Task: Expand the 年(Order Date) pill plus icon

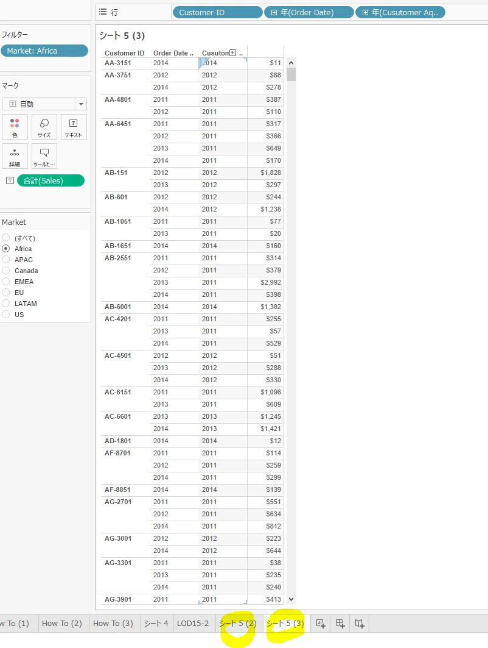Action: click(274, 13)
